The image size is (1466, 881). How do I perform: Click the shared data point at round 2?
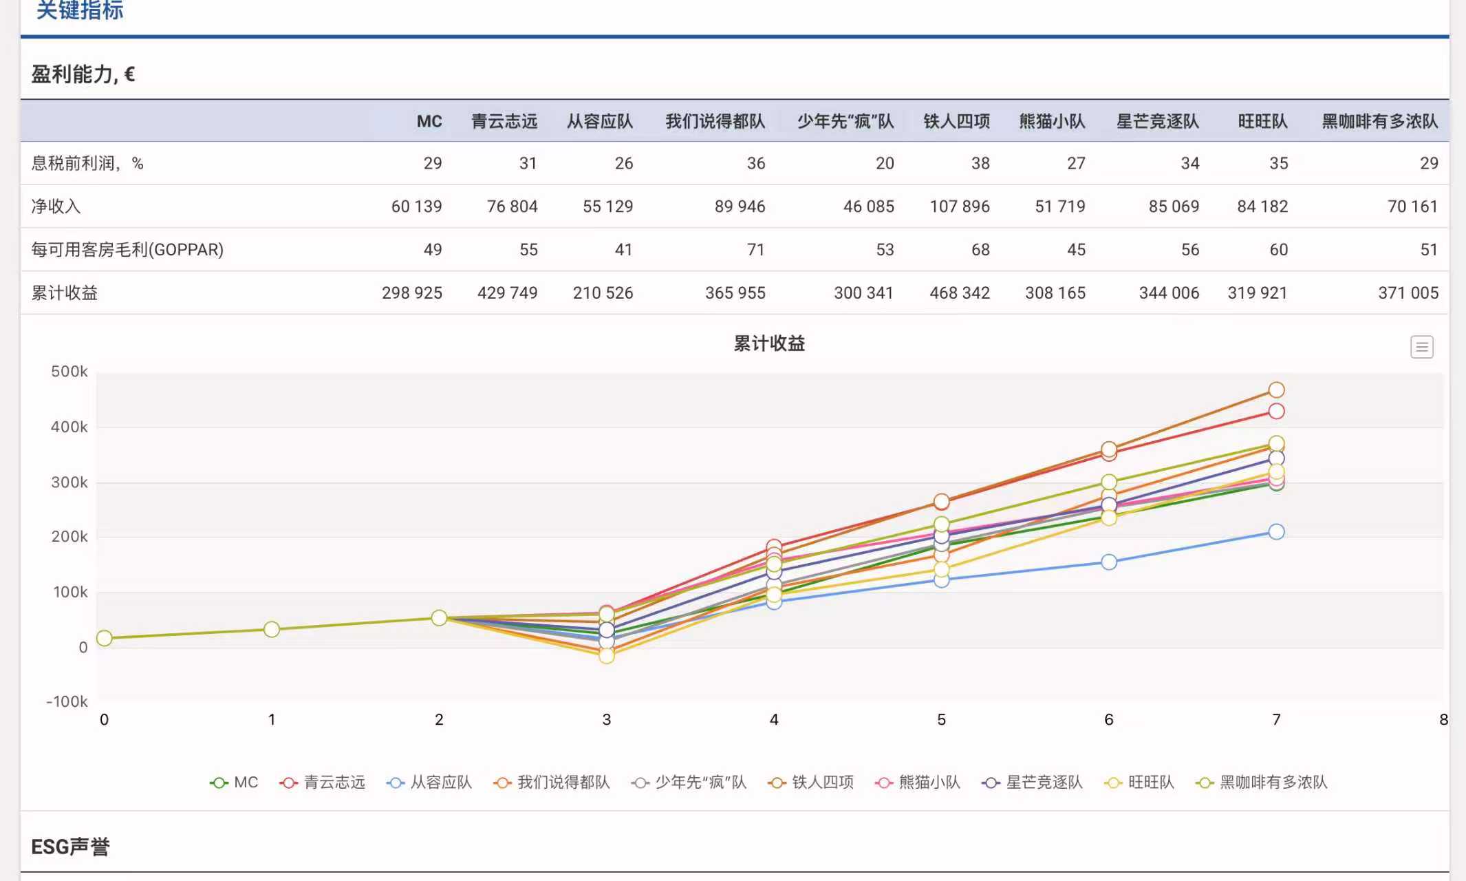439,618
